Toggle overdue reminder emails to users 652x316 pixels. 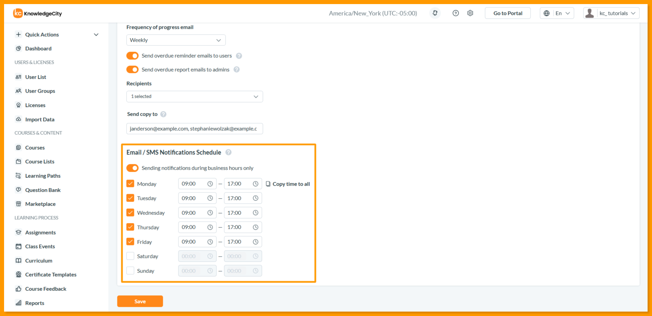pos(132,56)
